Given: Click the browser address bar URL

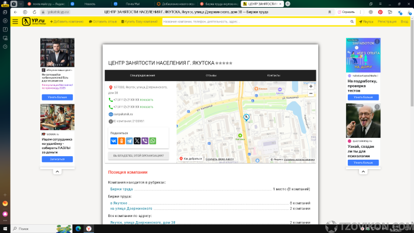Looking at the screenshot, I should (x=58, y=12).
